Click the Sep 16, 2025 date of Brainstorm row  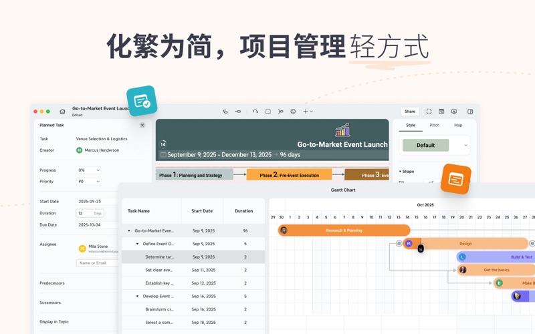[204, 309]
